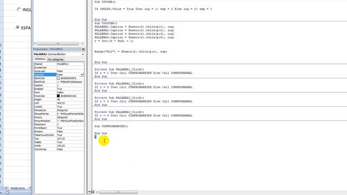Select the Placement property row

[59, 125]
